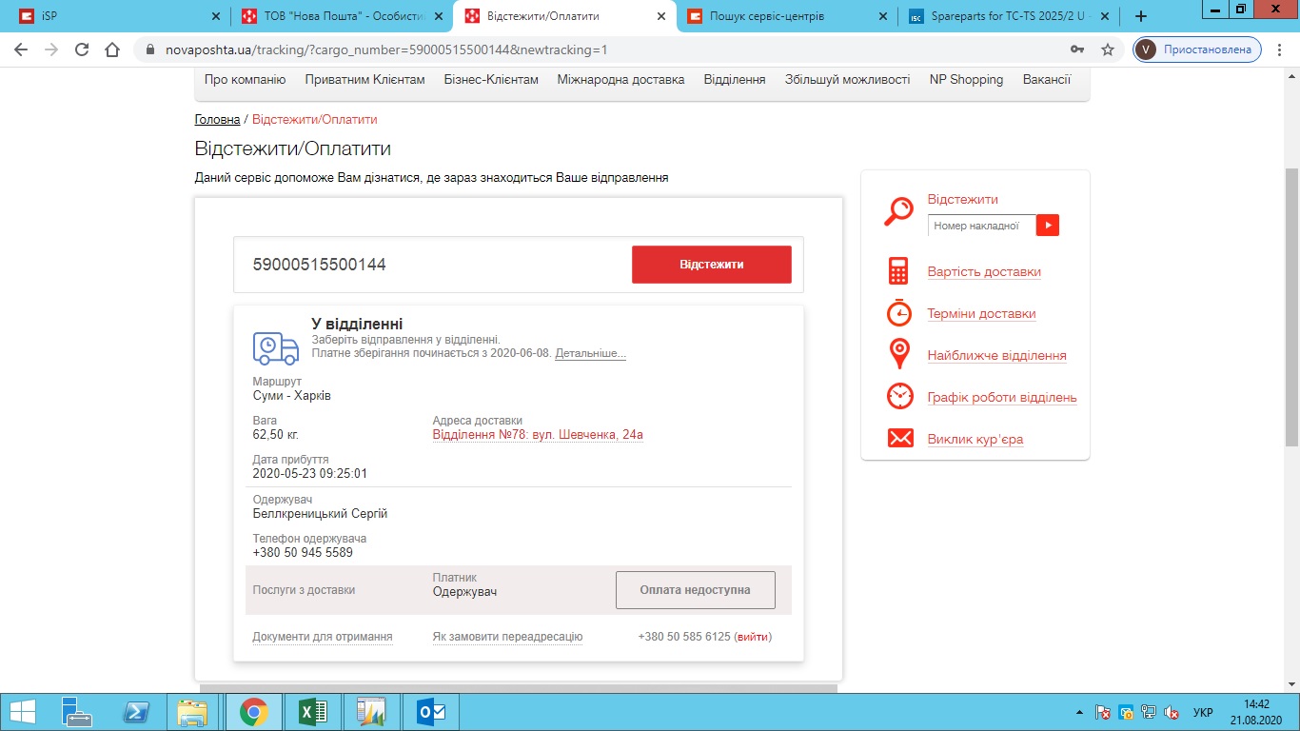Click the red Відстежити button
The height and width of the screenshot is (731, 1300).
tap(711, 265)
